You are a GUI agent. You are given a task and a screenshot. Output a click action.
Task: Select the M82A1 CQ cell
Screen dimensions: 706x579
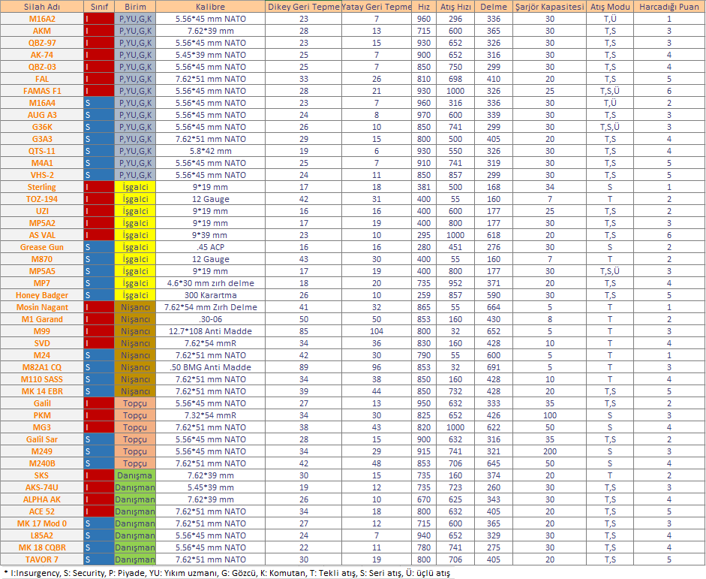coord(42,367)
